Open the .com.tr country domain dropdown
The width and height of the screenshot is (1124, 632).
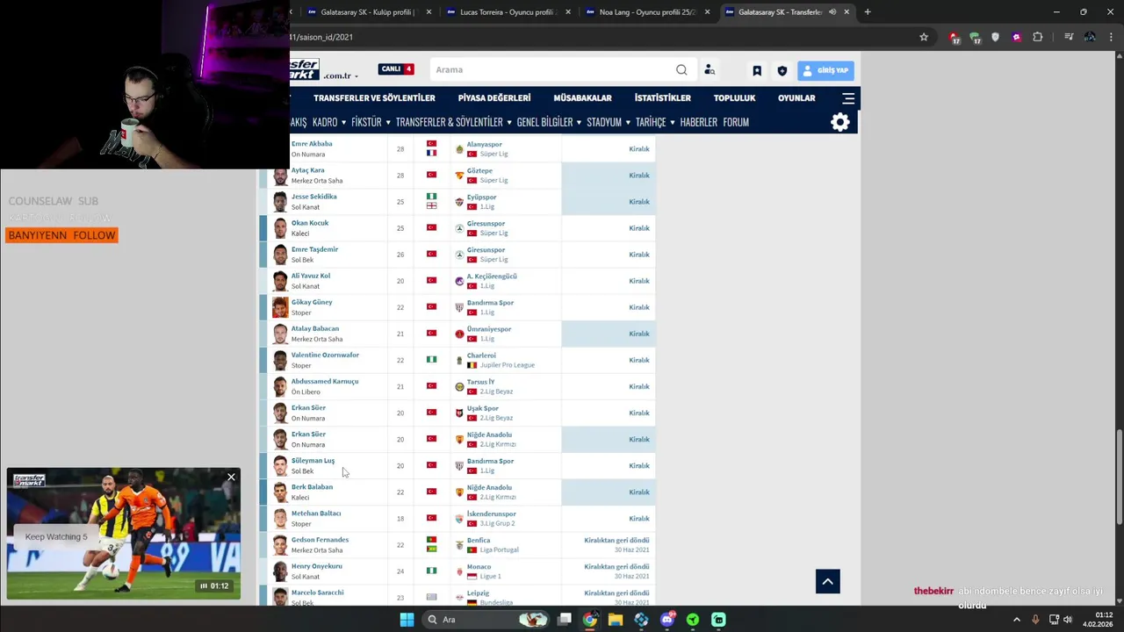point(341,76)
